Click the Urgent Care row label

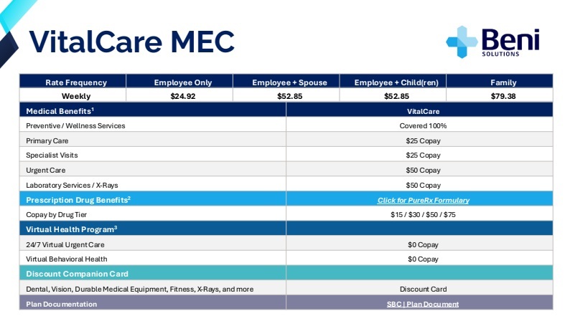tap(45, 170)
